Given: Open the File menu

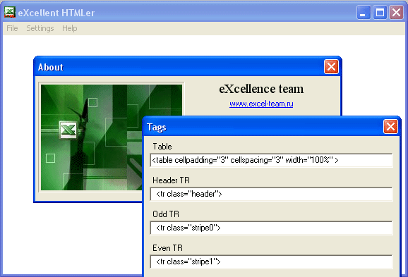Looking at the screenshot, I should point(12,28).
